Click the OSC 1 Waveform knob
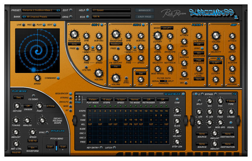Screen dimensions: 252x161 (x=74, y=34)
